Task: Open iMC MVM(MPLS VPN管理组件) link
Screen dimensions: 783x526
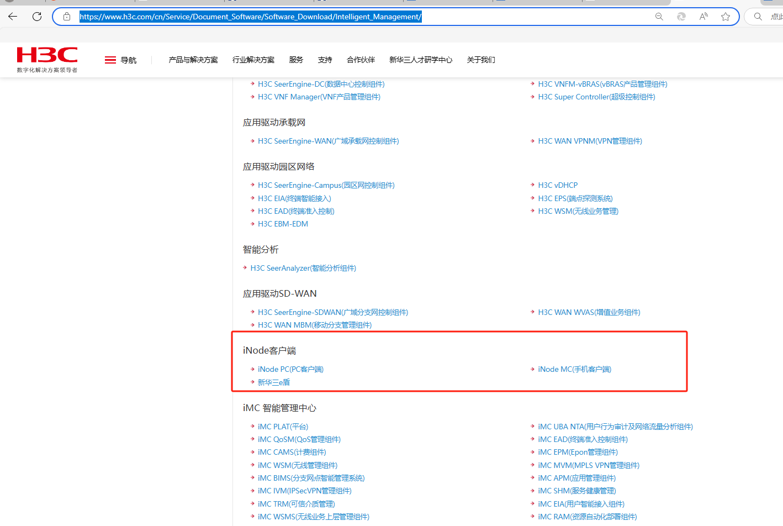Action: (589, 465)
